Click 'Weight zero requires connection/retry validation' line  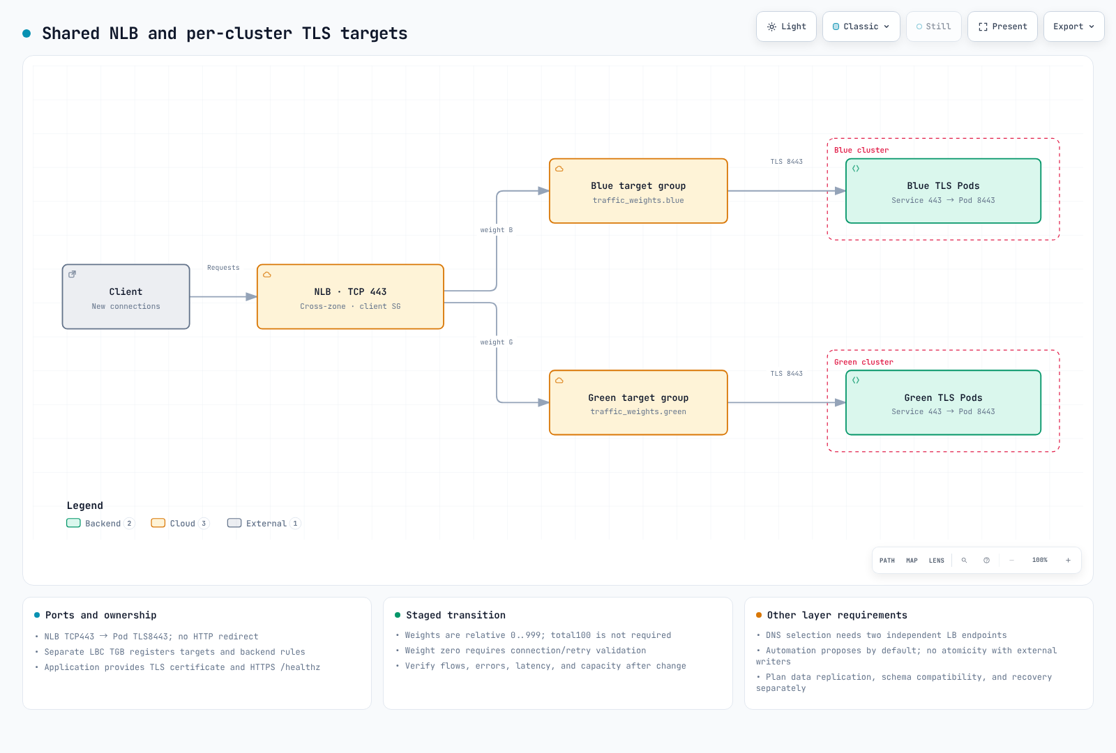tap(525, 651)
